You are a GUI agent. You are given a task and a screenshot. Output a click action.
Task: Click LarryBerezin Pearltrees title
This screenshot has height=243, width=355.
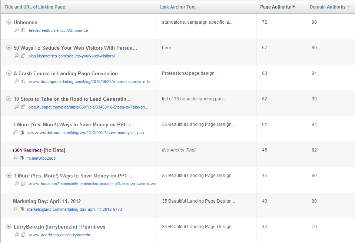coord(60,227)
